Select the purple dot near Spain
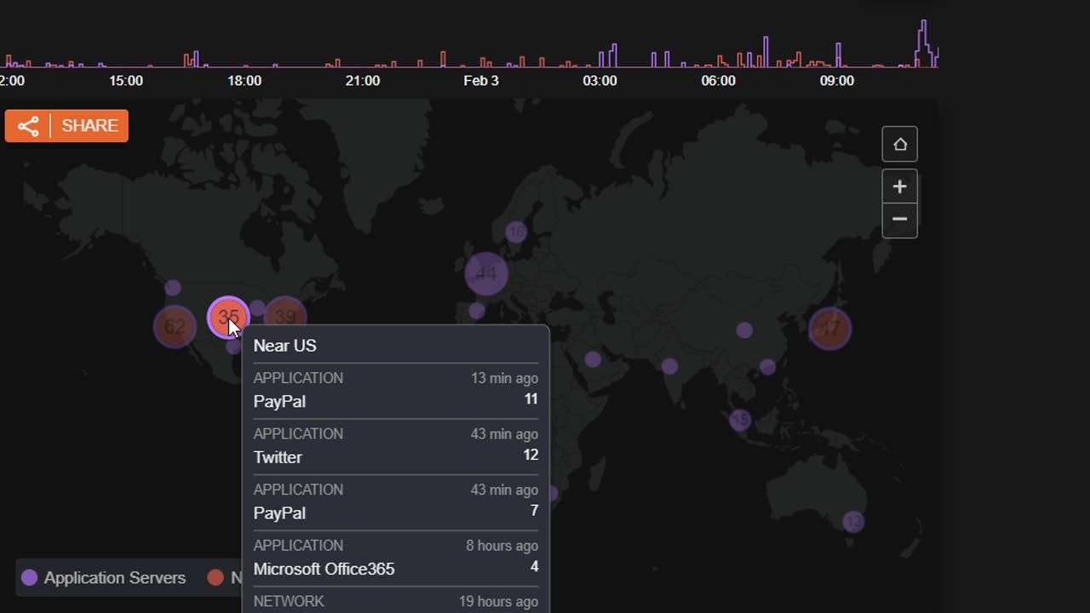Screen dimensions: 1090x613 point(477,311)
